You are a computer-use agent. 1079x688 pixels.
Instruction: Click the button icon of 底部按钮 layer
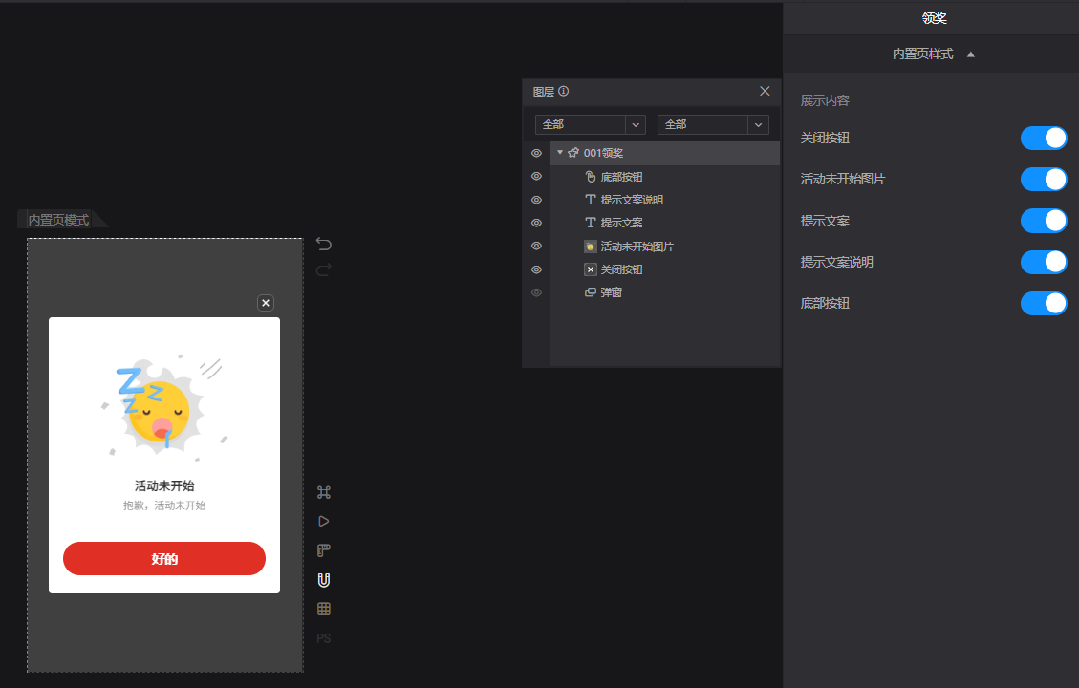[x=591, y=177]
